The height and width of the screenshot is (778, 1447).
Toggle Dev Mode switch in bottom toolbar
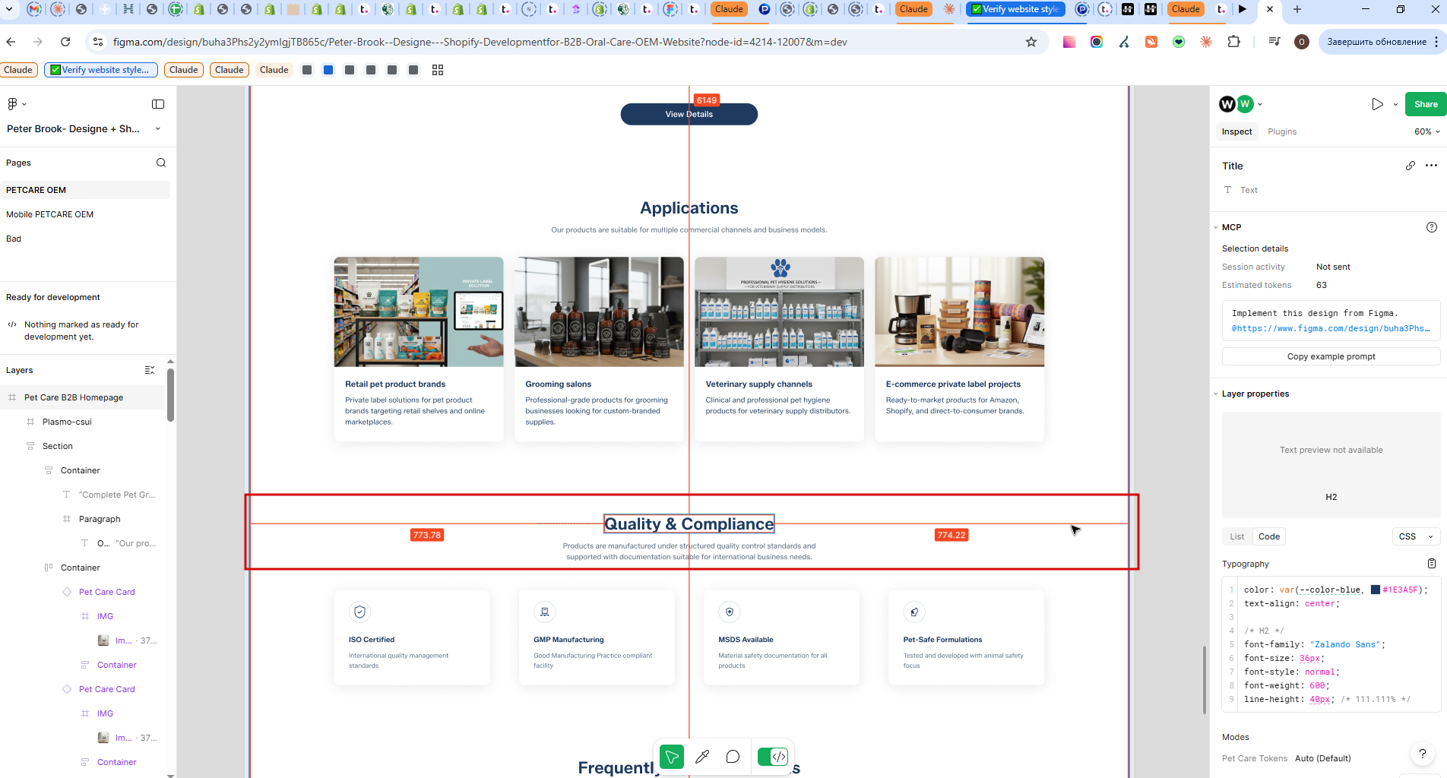[x=773, y=757]
